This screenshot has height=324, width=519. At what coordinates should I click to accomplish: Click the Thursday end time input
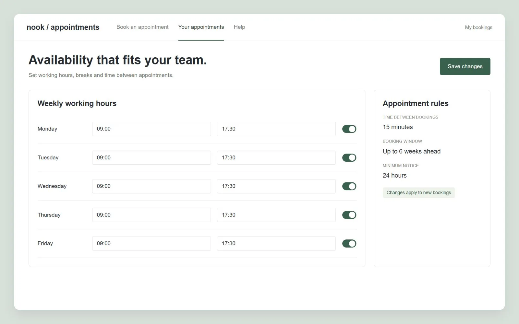[x=276, y=215]
